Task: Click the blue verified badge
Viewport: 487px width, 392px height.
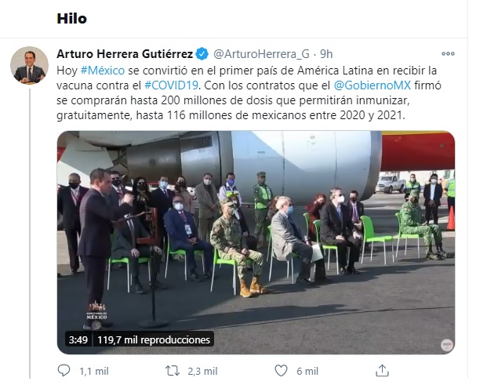Action: (x=202, y=54)
